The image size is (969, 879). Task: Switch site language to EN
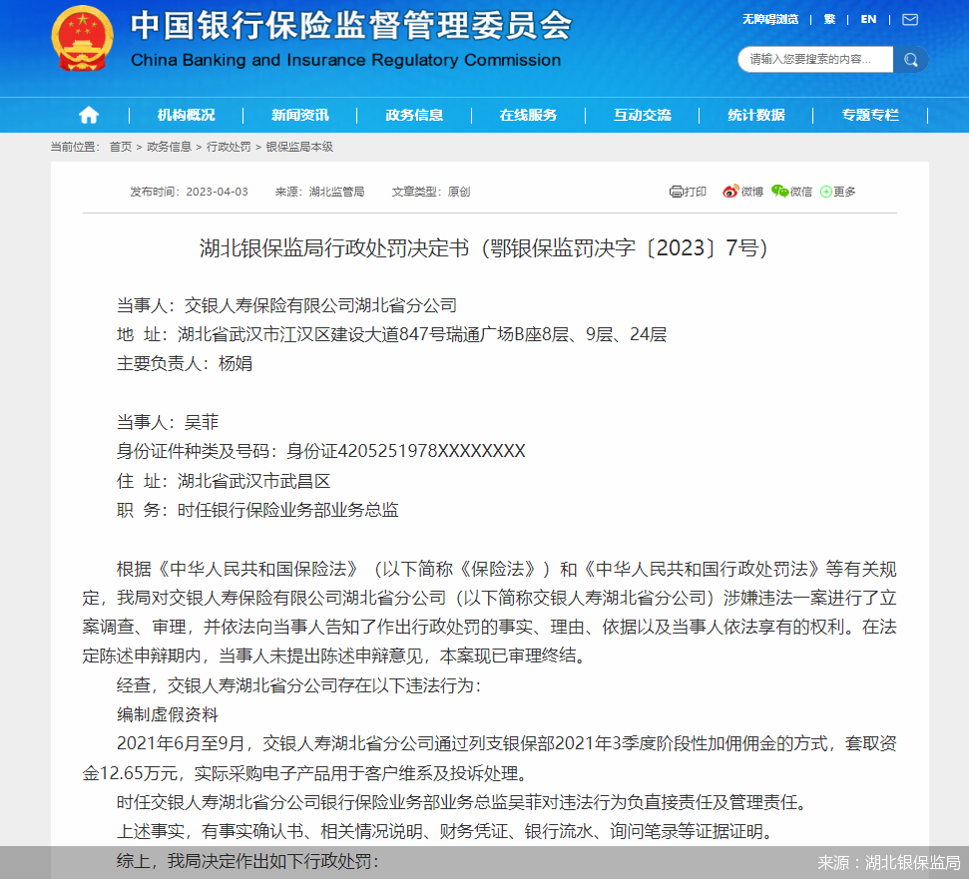point(868,19)
